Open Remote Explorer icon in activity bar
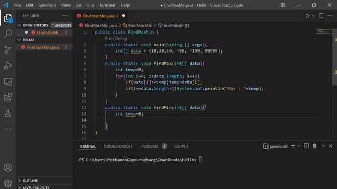Screen dimensions: 337x189 8,82
